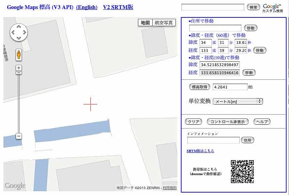Click the 携帯版はこちら text
This screenshot has height=195, width=289.
205,169
